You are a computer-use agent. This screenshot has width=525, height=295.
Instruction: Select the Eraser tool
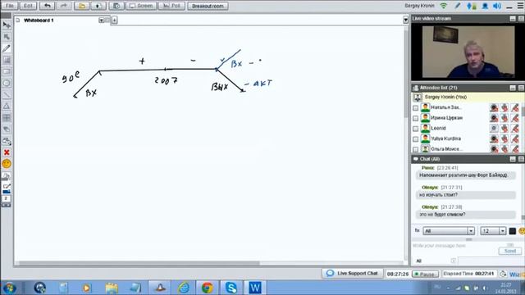(x=7, y=129)
